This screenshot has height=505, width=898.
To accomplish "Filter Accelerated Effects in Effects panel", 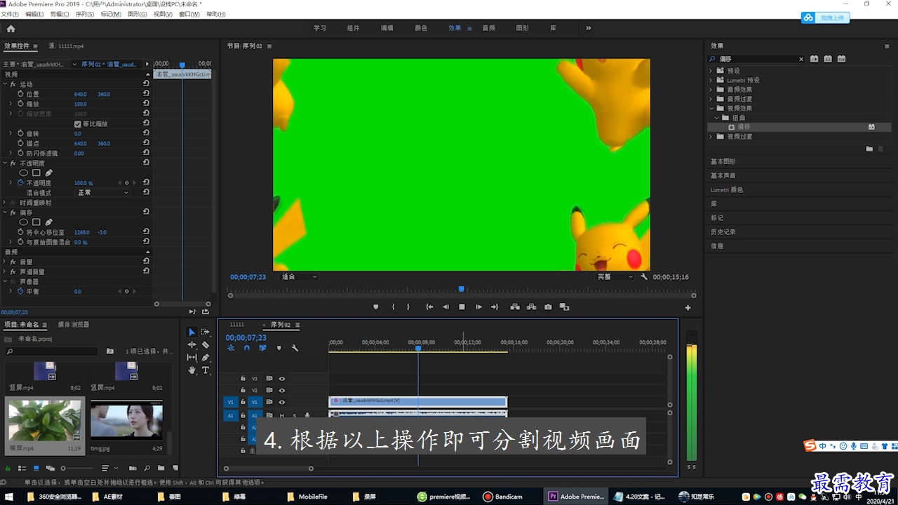I will tap(815, 59).
